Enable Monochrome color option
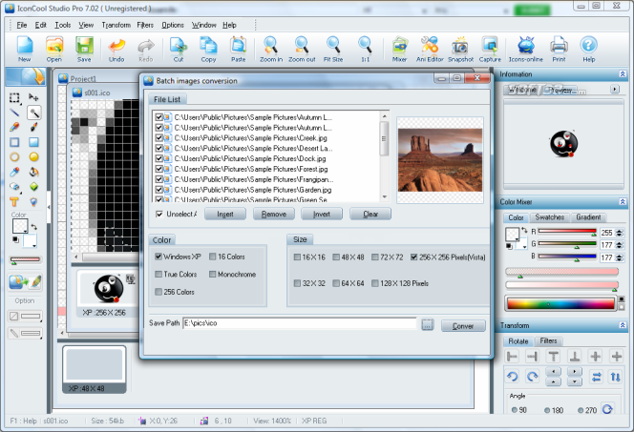This screenshot has width=634, height=432. coord(213,274)
